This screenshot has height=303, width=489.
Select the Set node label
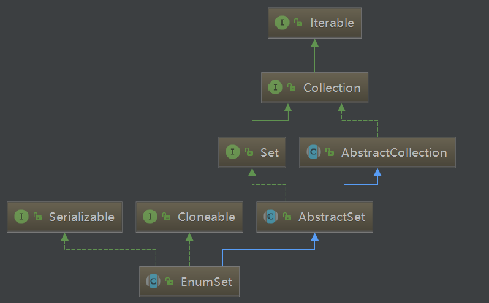point(270,152)
